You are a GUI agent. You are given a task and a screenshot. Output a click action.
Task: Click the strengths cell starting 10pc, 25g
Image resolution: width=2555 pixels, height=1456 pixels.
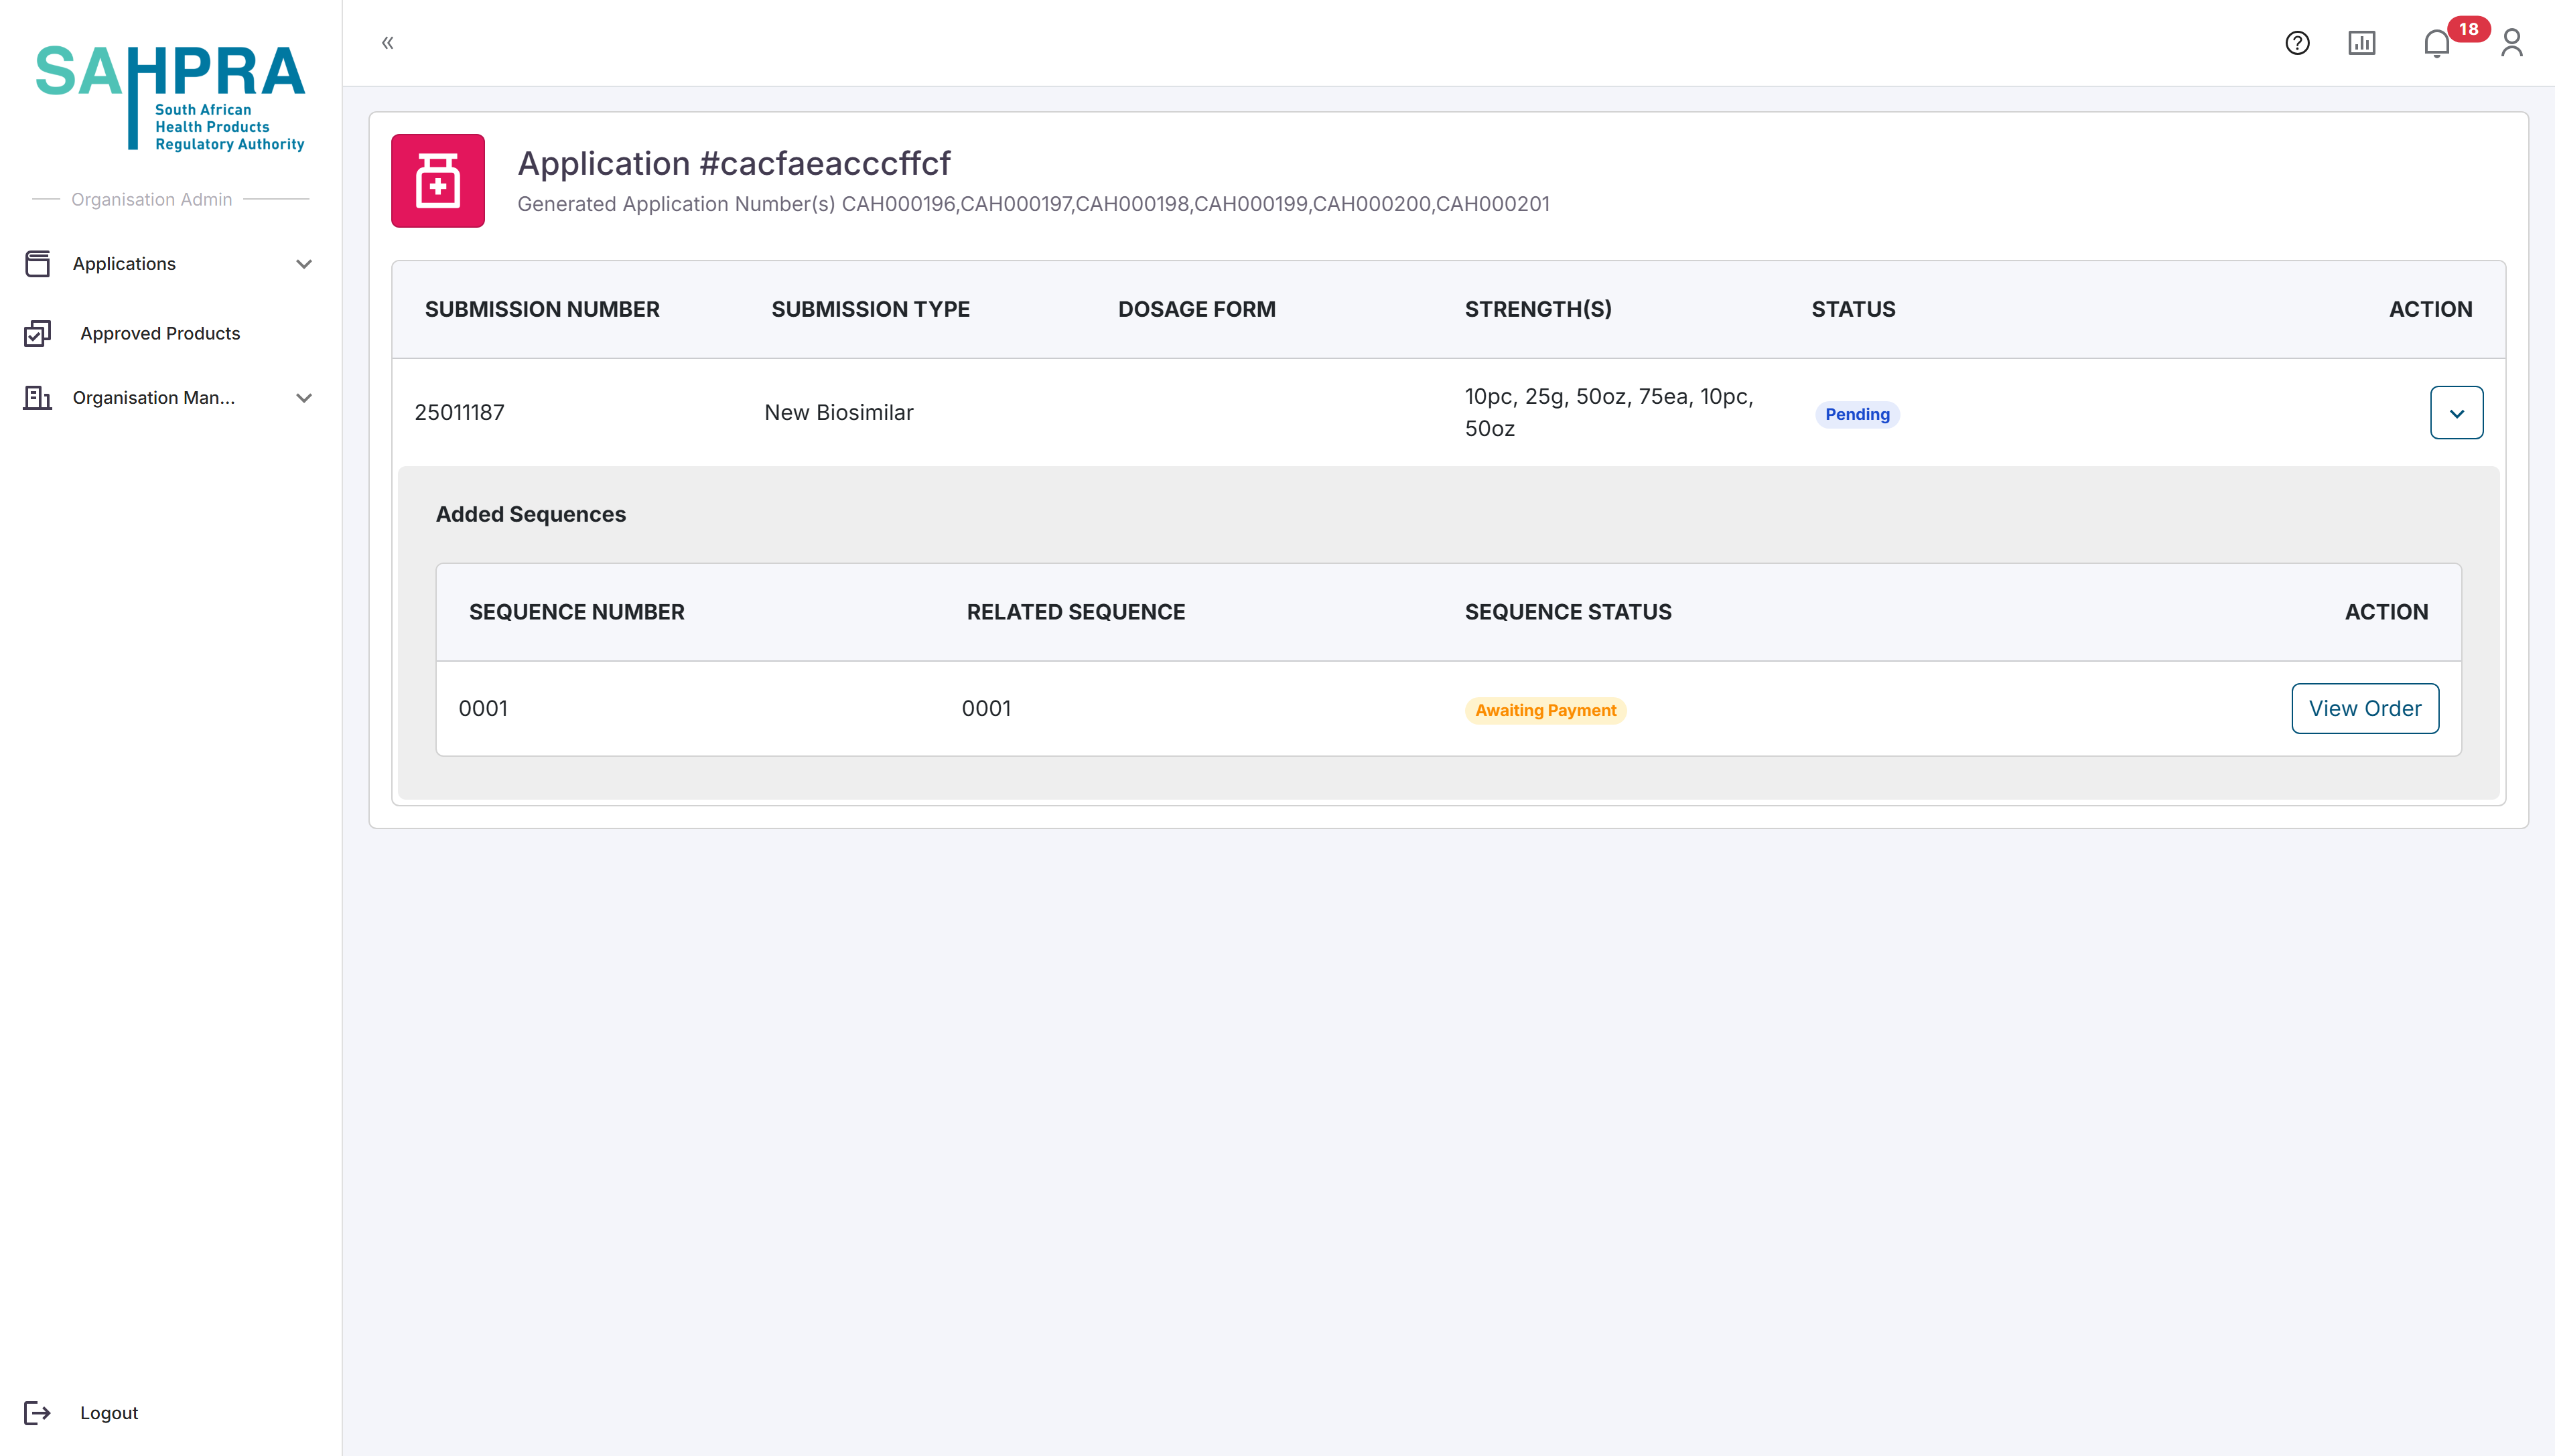(1610, 413)
